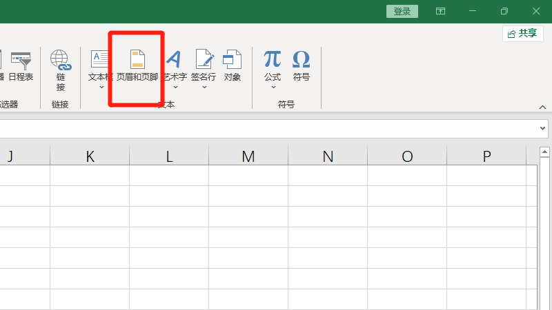Add a signature line (签名行)
Screen dimensions: 552x310
click(x=204, y=65)
